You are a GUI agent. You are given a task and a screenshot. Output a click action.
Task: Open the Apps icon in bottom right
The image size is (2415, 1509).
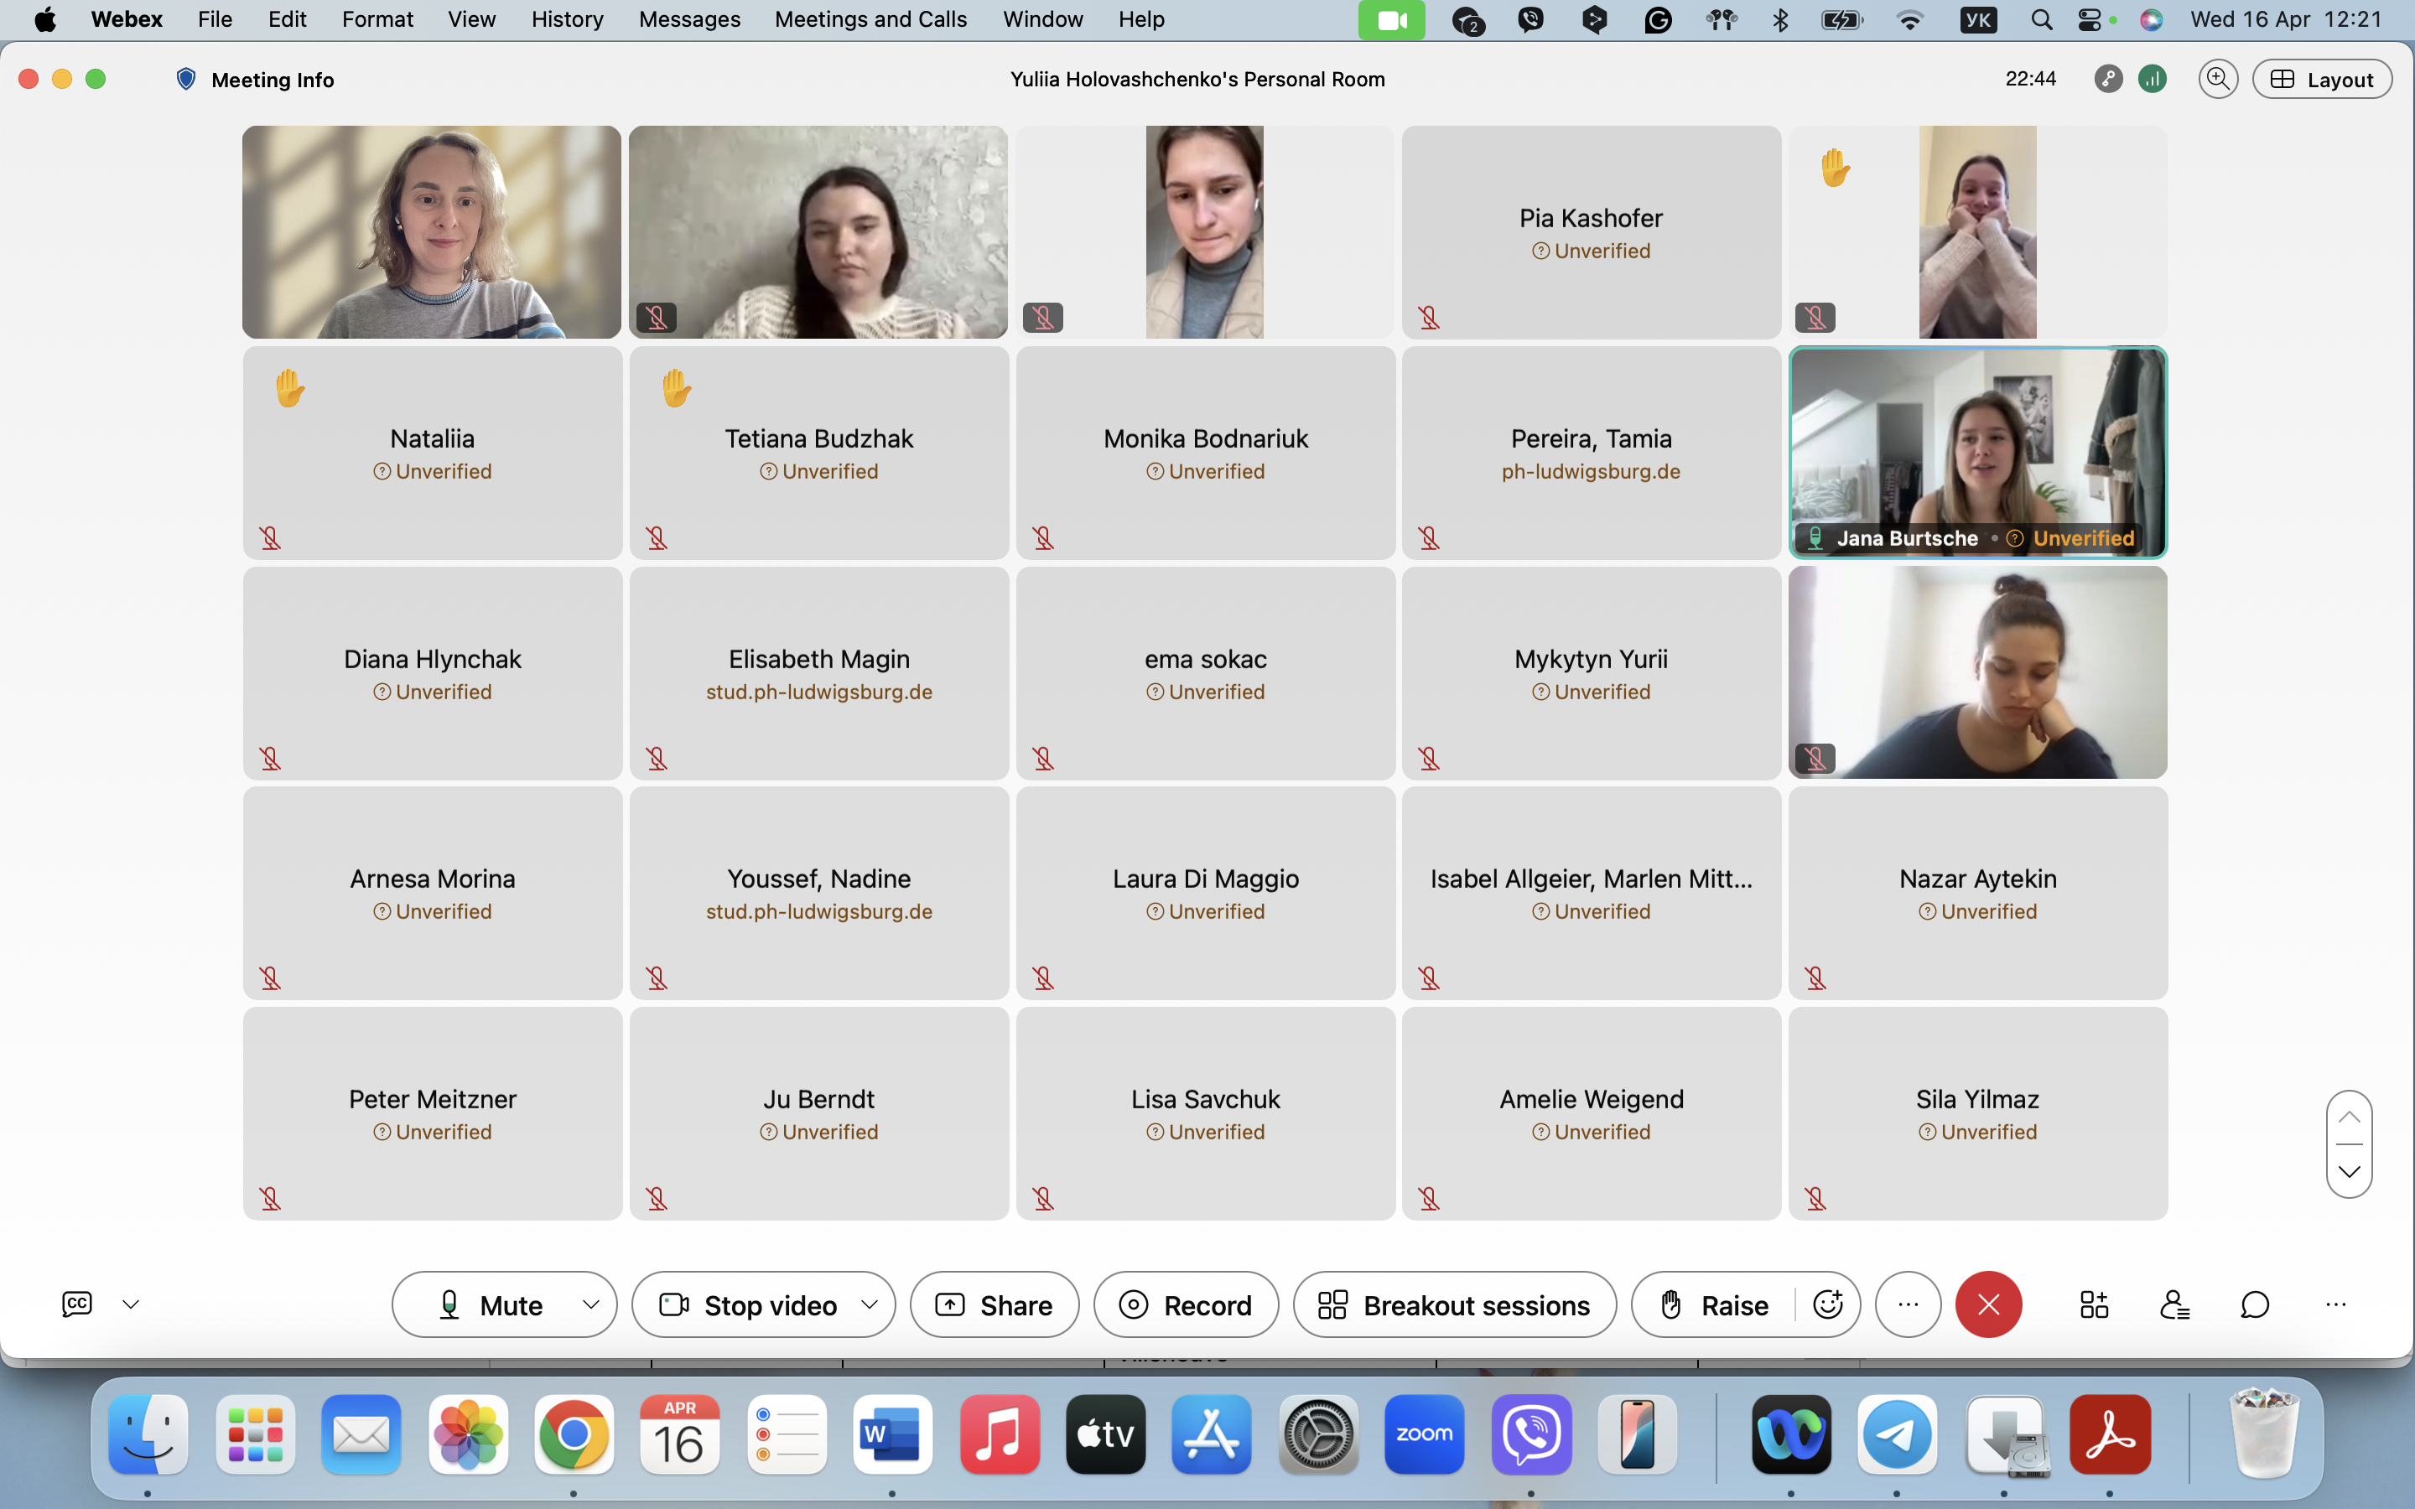point(2094,1304)
